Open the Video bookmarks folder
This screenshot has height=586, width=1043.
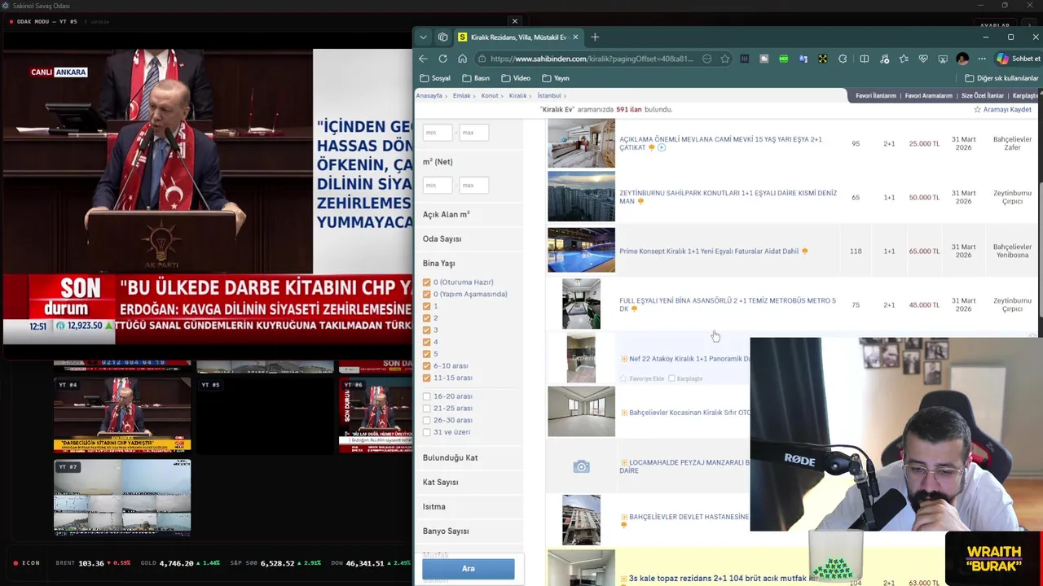click(516, 78)
